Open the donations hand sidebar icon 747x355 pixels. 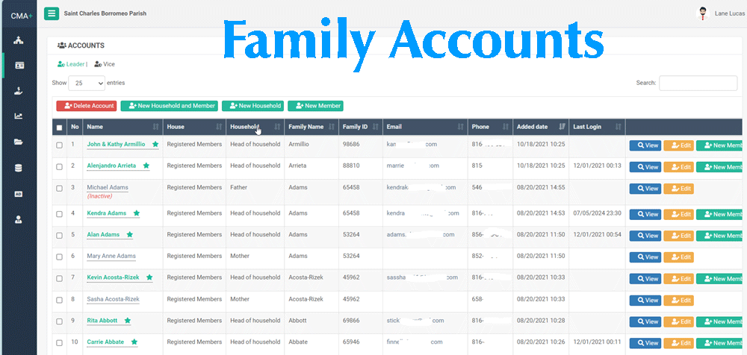19,91
